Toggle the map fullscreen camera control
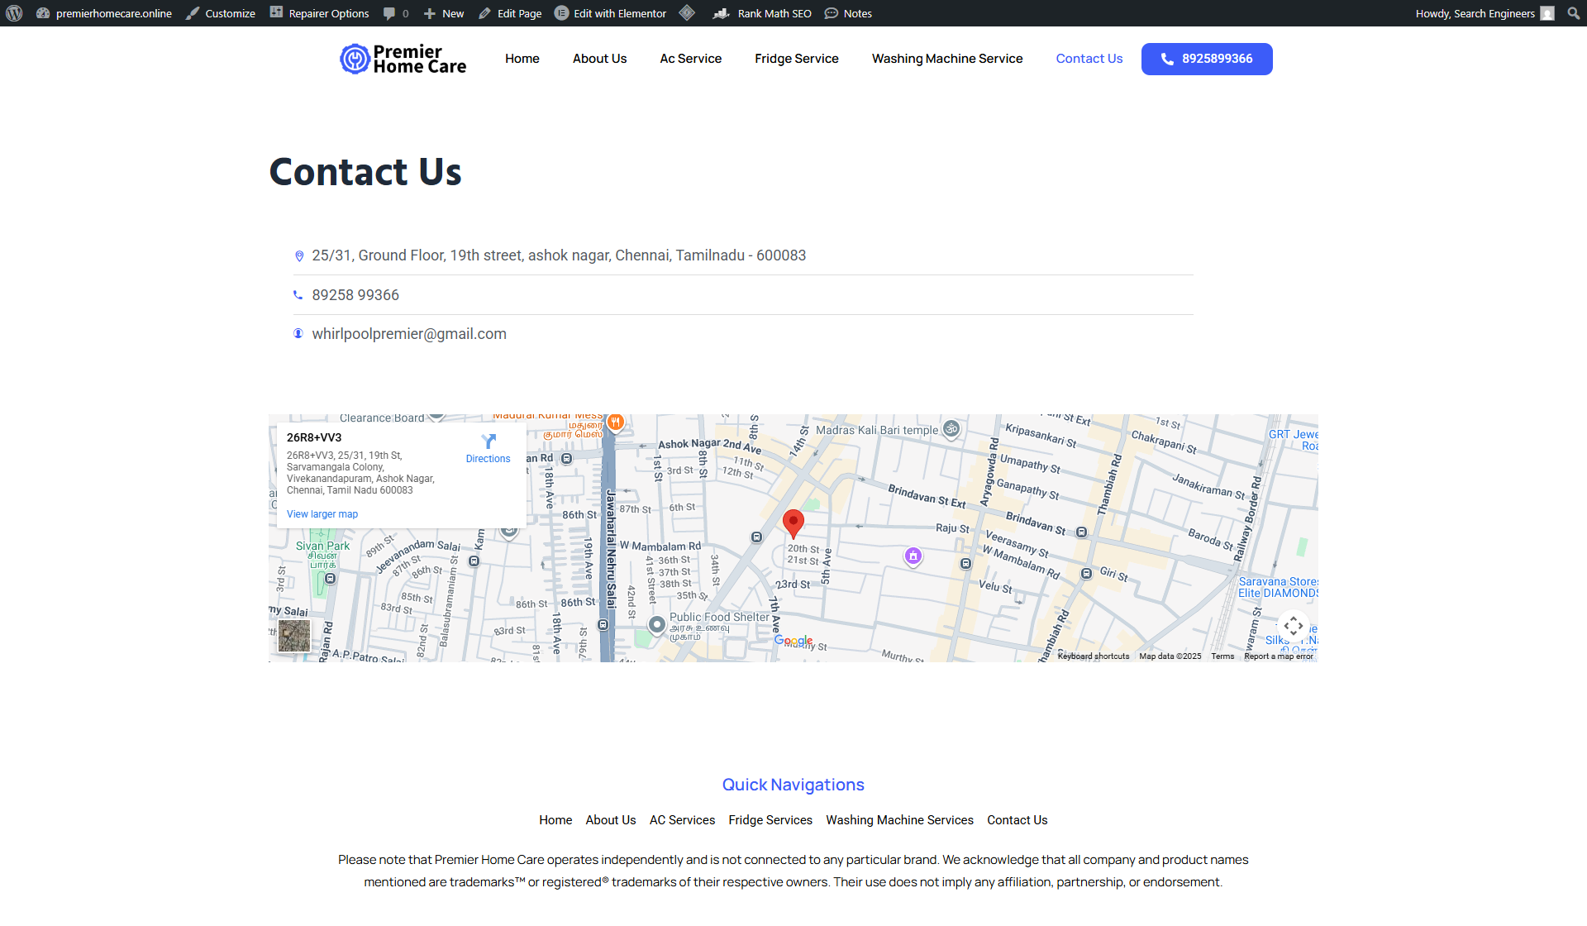This screenshot has height=926, width=1587. (x=1293, y=627)
